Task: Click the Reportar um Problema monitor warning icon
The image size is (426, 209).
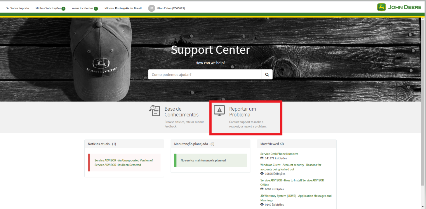Action: coord(219,111)
